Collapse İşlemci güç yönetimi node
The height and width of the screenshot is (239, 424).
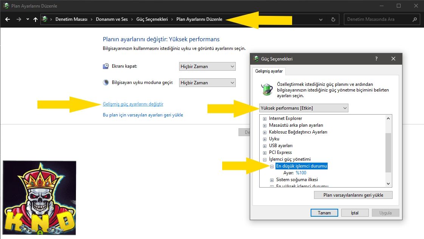pyautogui.click(x=265, y=160)
